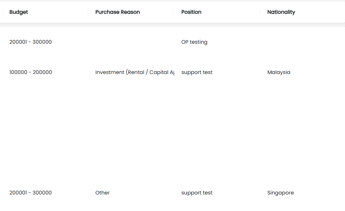
Task: Click support test in the Singapore row
Action: click(x=197, y=193)
